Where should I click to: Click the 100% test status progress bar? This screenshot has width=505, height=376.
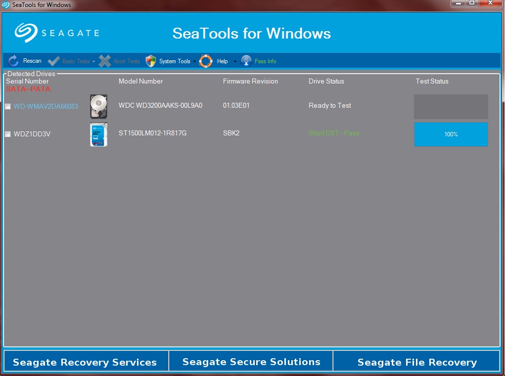451,134
